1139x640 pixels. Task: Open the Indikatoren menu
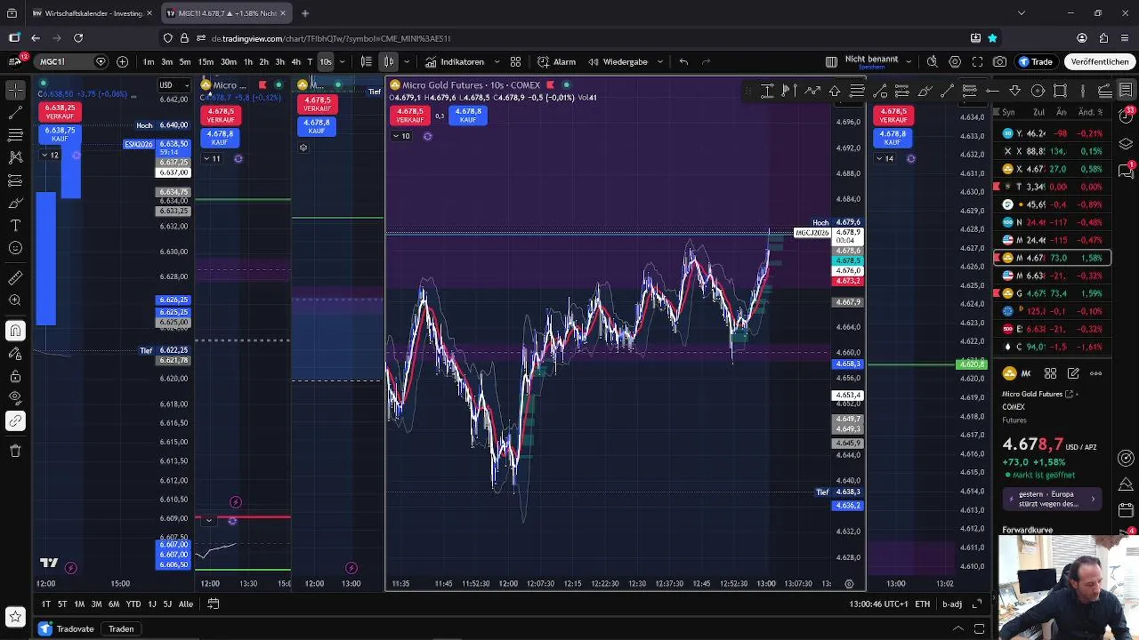coord(454,61)
